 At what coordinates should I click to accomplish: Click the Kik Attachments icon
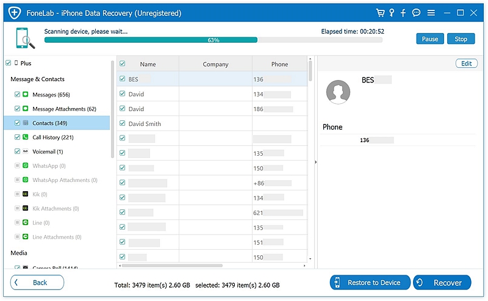(26, 208)
